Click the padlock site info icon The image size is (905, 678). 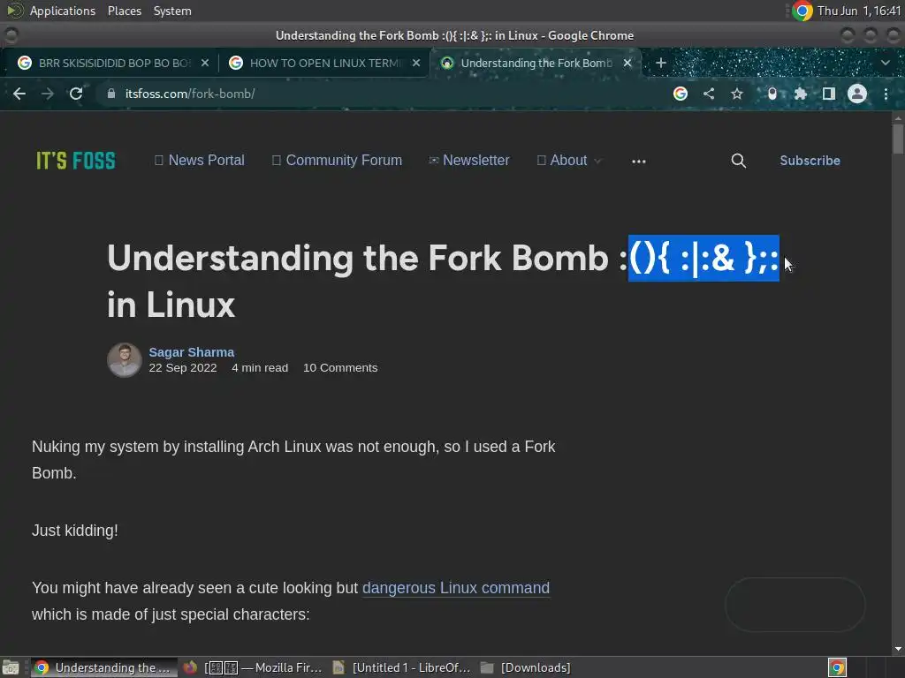point(111,94)
